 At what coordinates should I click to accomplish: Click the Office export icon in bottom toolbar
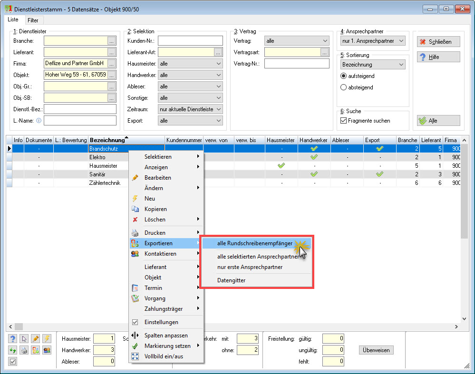point(36,350)
